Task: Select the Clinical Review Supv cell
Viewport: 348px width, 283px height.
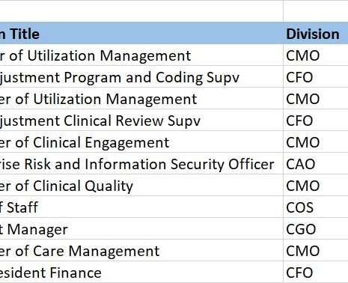Action: pos(141,120)
